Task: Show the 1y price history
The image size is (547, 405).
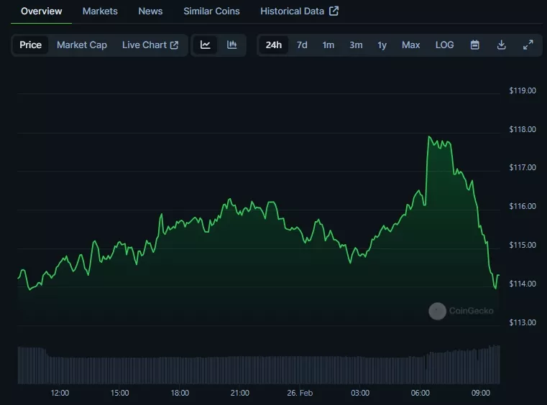Action: click(382, 45)
